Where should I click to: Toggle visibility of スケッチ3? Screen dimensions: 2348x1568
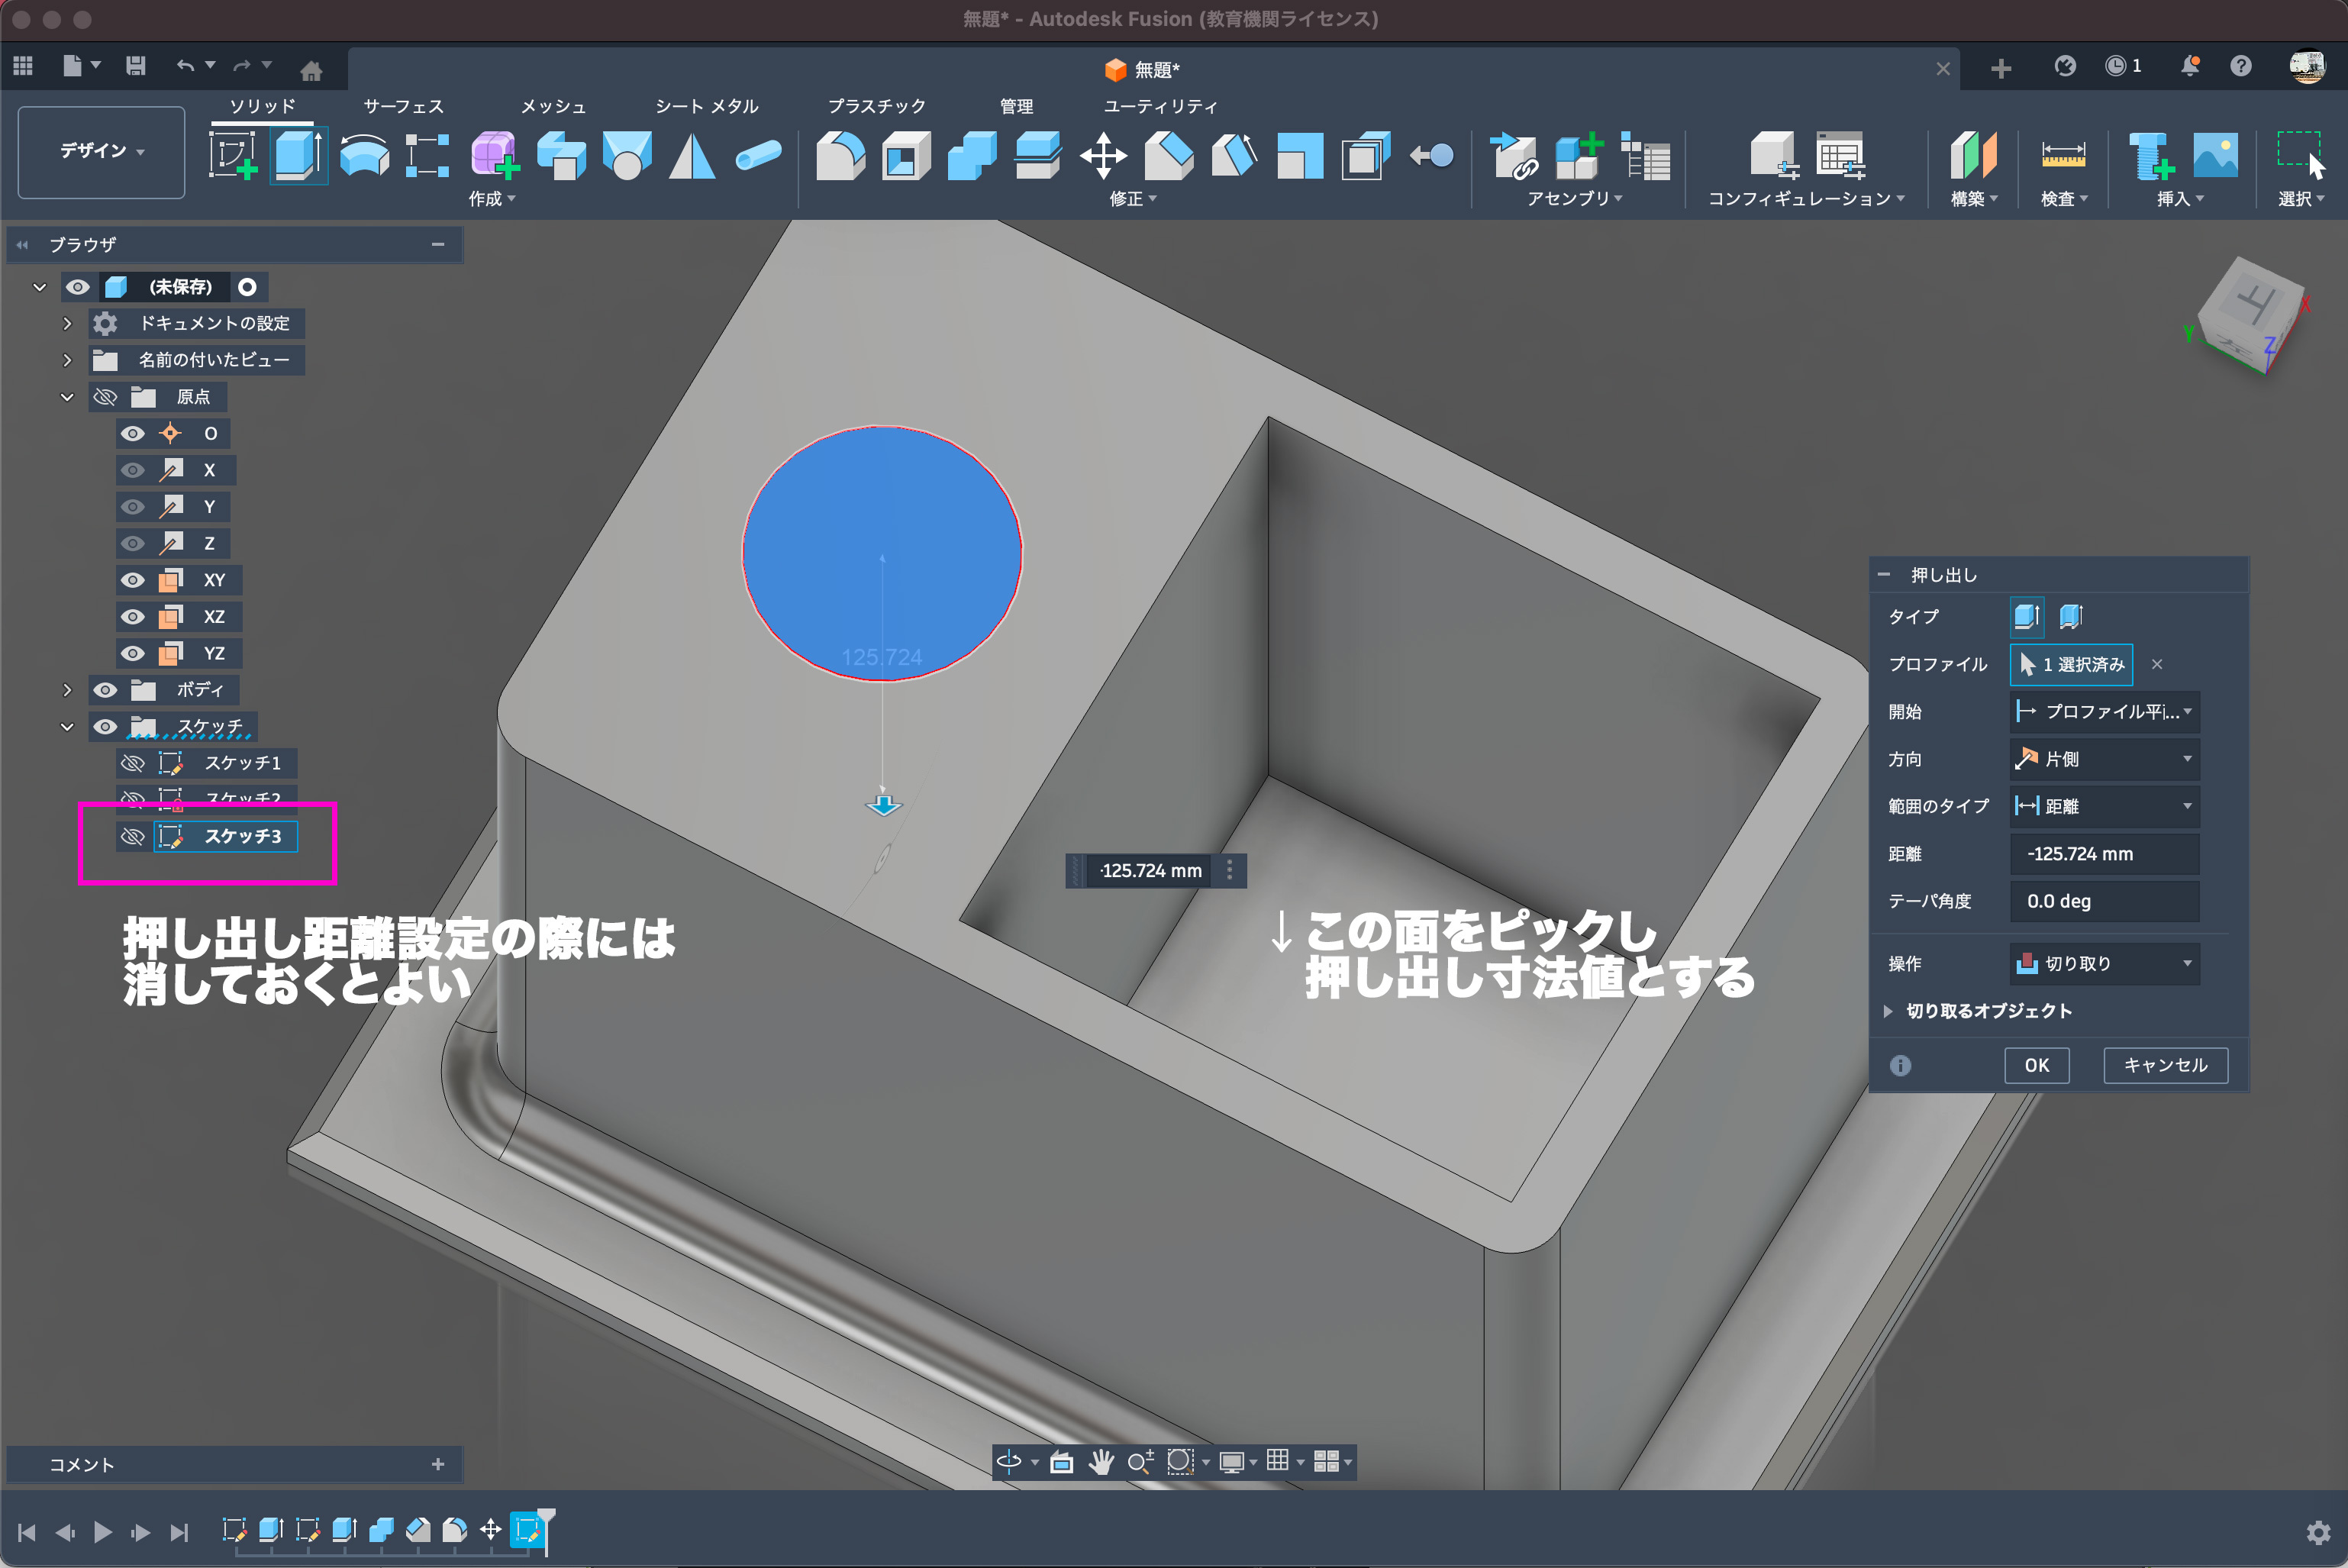point(132,836)
